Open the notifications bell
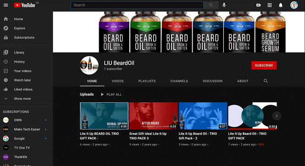The height and width of the screenshot is (166, 305). (281, 5)
